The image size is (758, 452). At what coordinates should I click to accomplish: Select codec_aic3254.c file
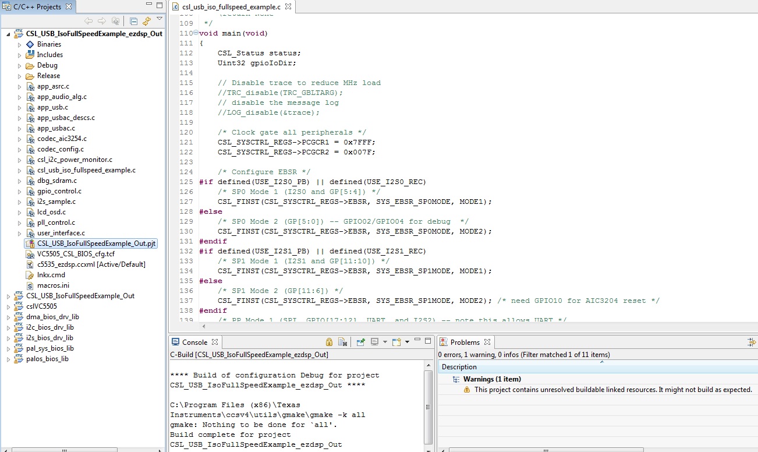click(62, 139)
